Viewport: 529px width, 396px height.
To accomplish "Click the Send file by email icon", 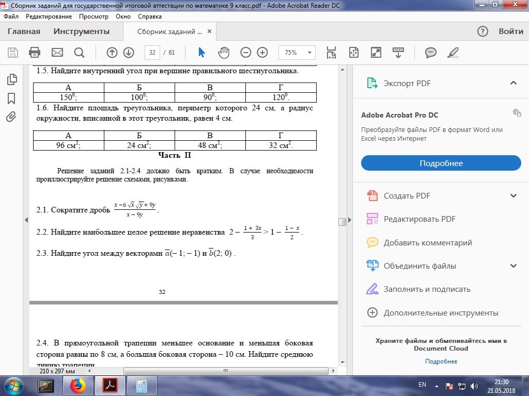I will pyautogui.click(x=57, y=52).
